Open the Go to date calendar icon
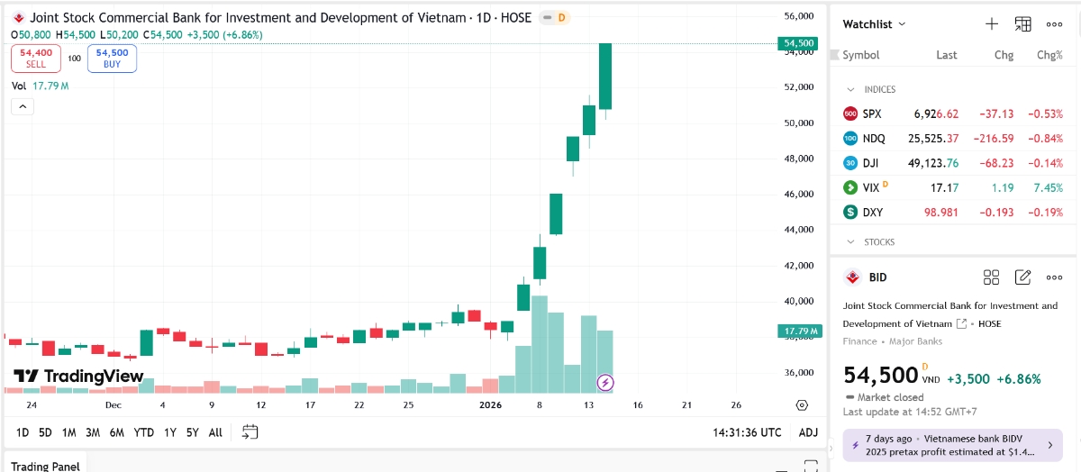The height and width of the screenshot is (472, 1081). [x=250, y=432]
